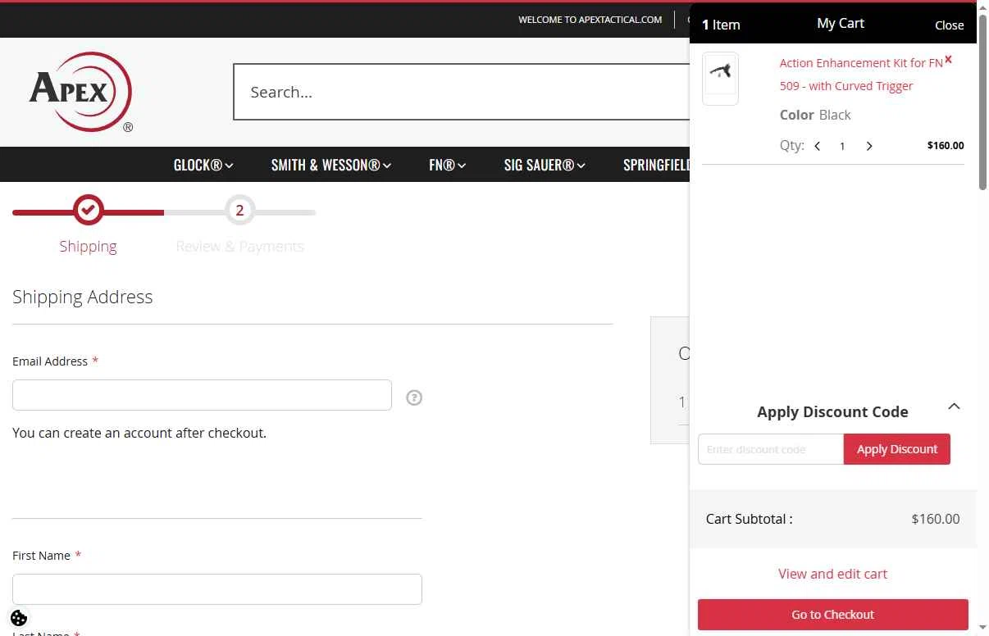Click the '1 Item' count text
989x636 pixels.
click(x=721, y=25)
